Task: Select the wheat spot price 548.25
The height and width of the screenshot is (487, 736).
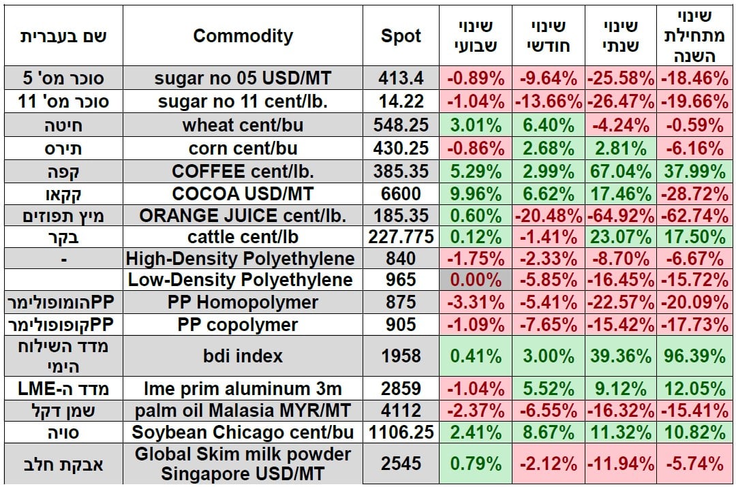Action: (x=401, y=125)
